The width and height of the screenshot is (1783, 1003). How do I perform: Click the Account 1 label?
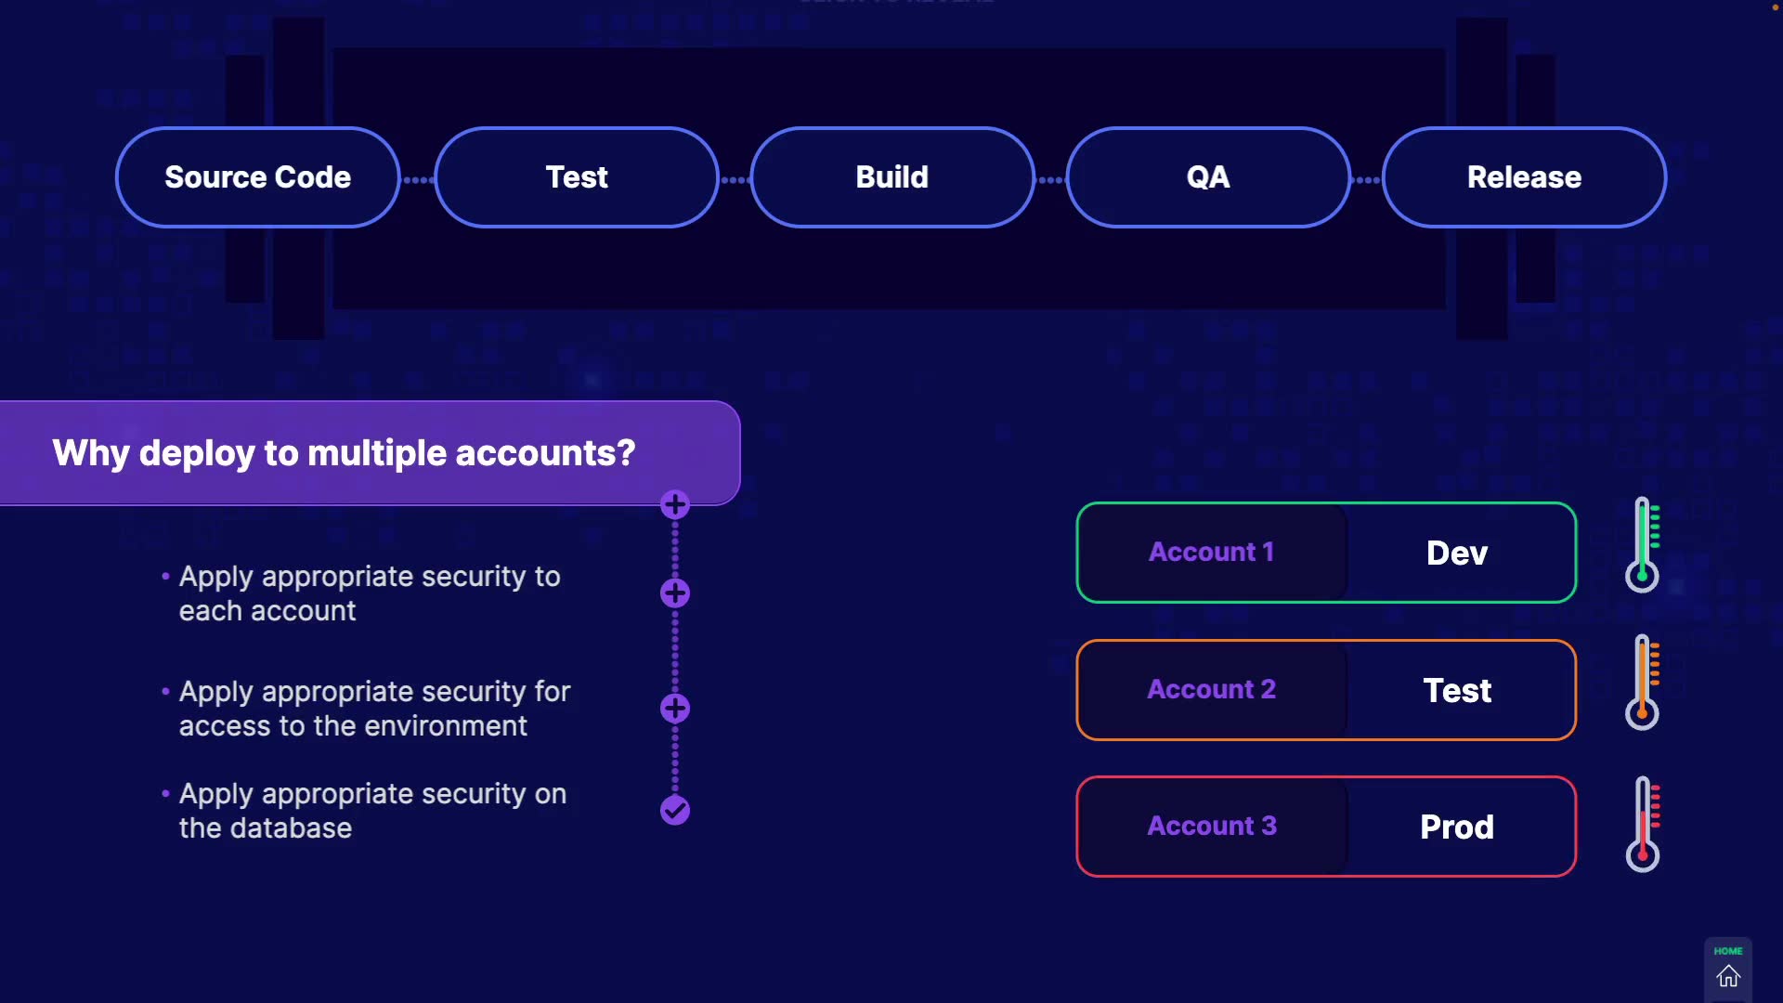[1212, 553]
